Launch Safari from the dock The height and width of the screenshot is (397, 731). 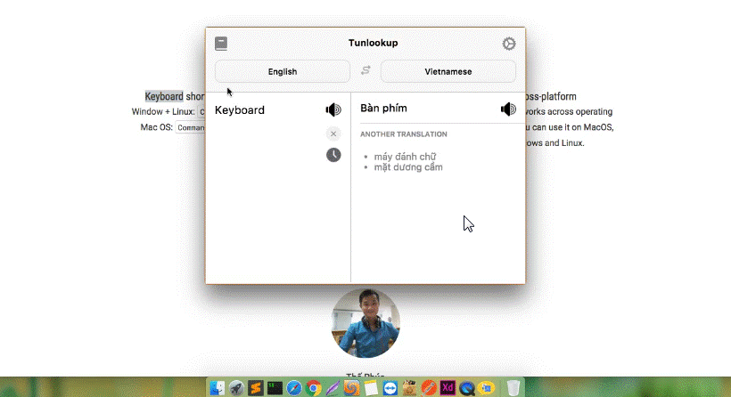(294, 388)
